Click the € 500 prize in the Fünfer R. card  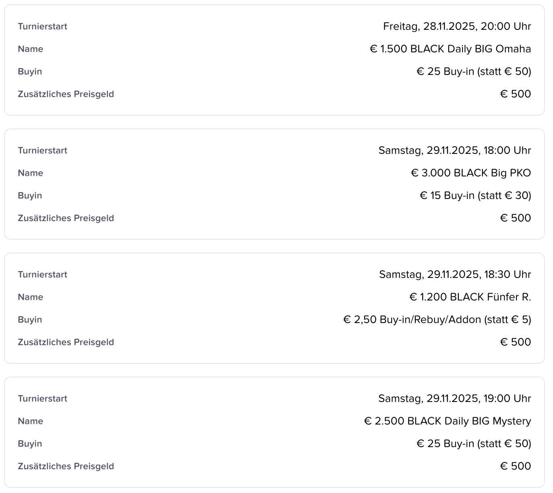515,342
